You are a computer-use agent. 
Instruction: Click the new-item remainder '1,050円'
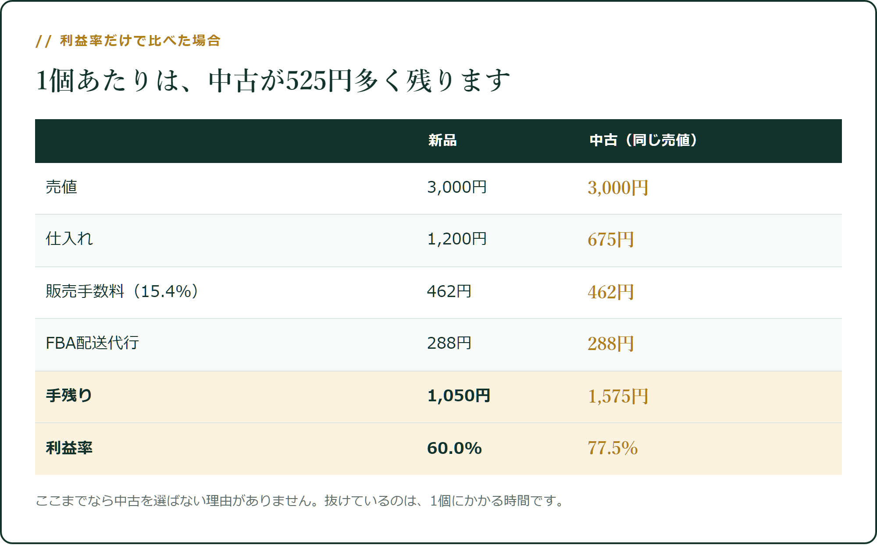coord(459,396)
